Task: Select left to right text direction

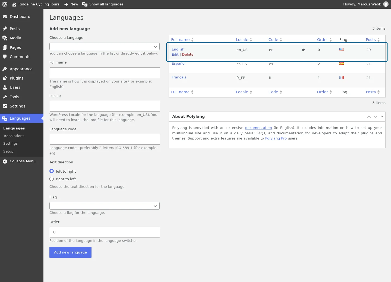Action: (x=52, y=171)
